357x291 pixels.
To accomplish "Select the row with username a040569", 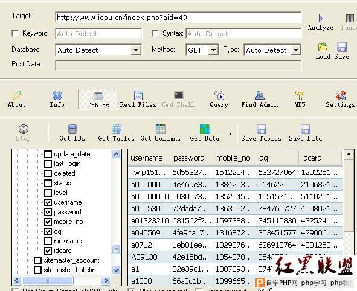I will (236, 233).
